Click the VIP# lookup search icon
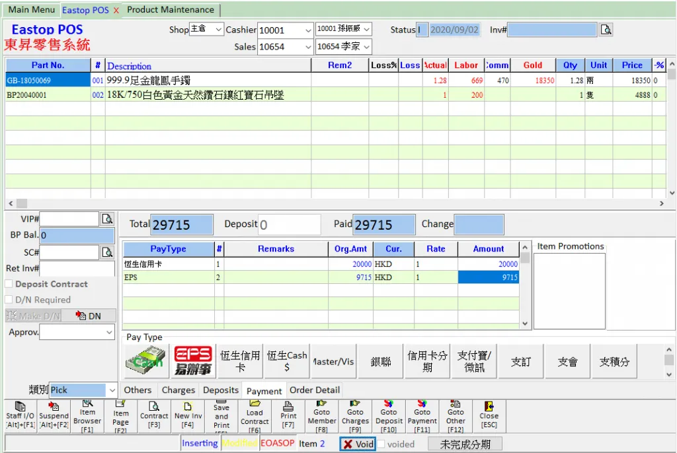This screenshot has height=453, width=677. coord(107,219)
